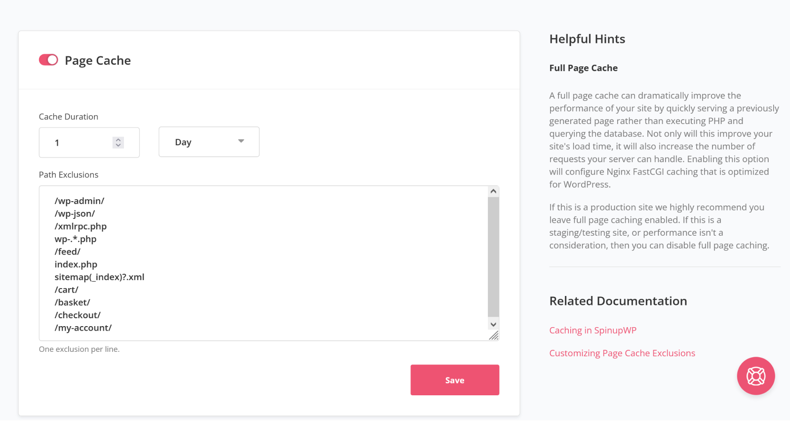Image resolution: width=790 pixels, height=421 pixels.
Task: Click the index.php exclusion line
Action: coord(76,264)
